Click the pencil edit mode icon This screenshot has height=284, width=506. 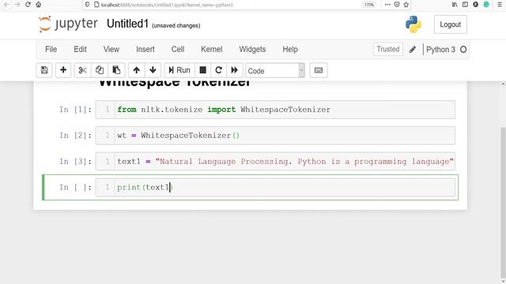(x=413, y=50)
